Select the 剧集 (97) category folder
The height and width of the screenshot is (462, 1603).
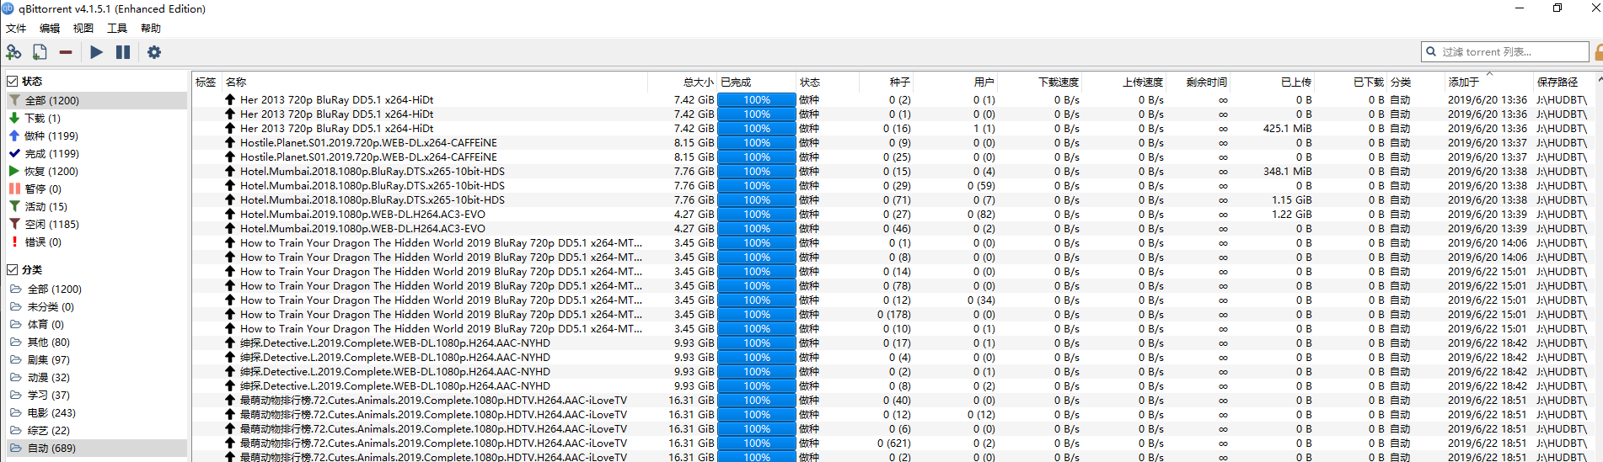pos(97,360)
